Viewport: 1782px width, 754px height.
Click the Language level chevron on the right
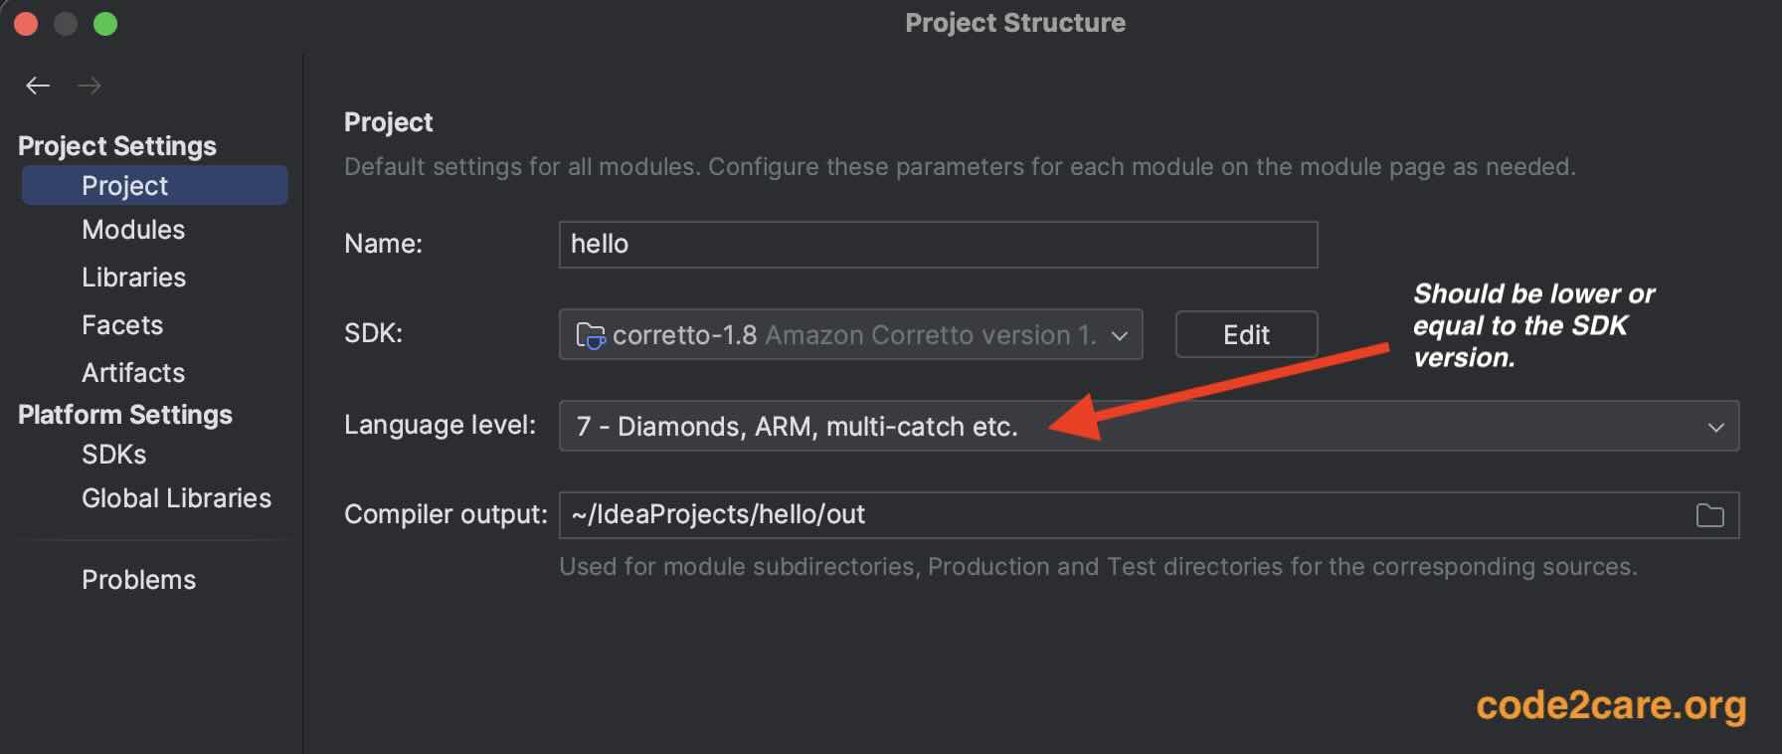coord(1715,428)
